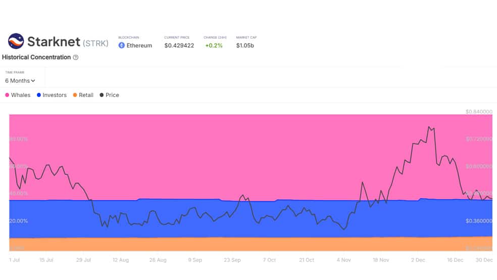Viewport: 497px width, 280px height.
Task: Click the chevron beside 6 Months
Action: pos(33,81)
